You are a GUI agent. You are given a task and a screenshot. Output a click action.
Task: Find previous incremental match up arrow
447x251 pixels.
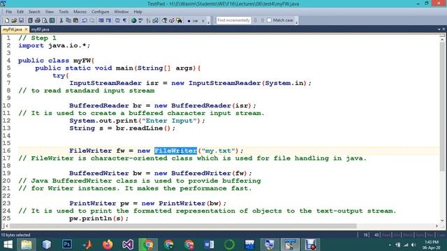(x=263, y=20)
